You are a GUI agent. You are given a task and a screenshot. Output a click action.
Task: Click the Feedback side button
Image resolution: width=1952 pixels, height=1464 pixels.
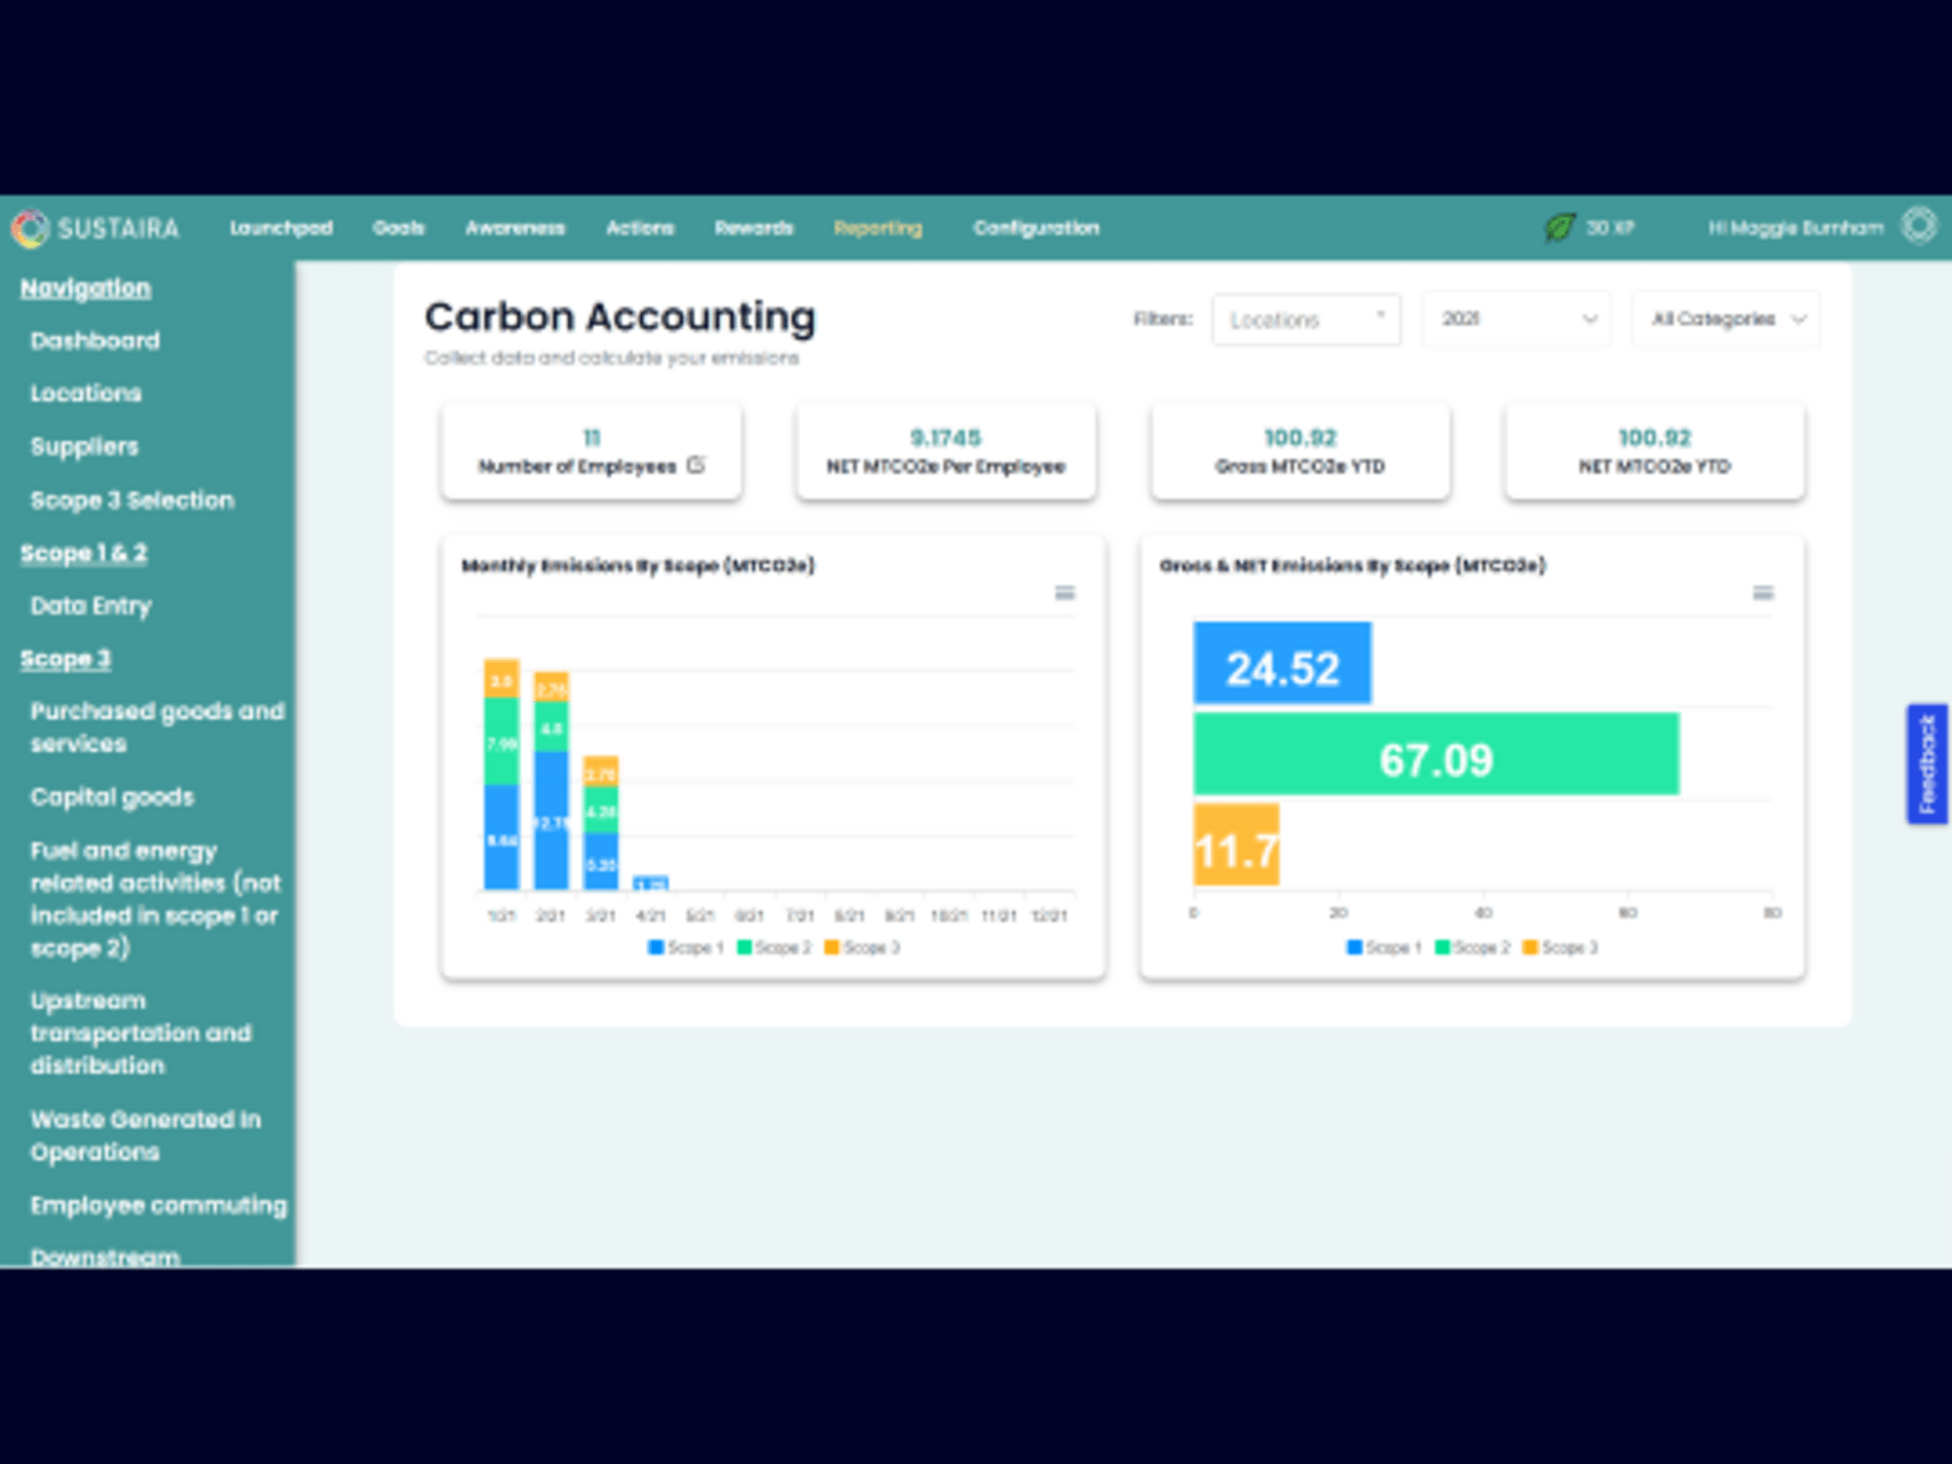[1927, 763]
